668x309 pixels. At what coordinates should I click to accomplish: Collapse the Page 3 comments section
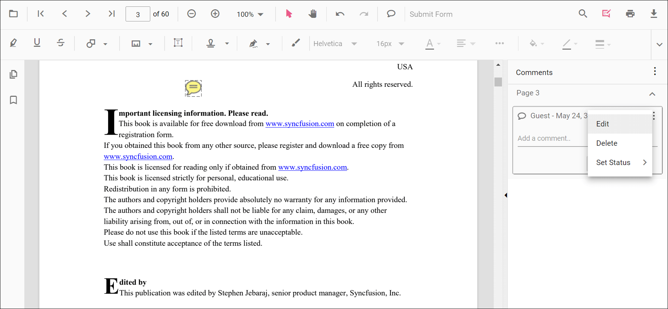click(x=652, y=94)
